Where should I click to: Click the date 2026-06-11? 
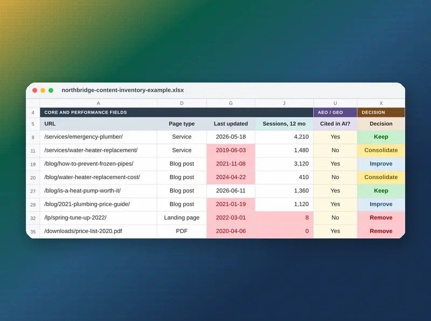click(x=231, y=191)
